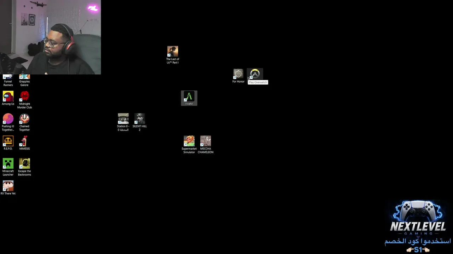The height and width of the screenshot is (254, 453).
Task: Click the MECCHA CHAMELEON shortcut
Action: 206,145
